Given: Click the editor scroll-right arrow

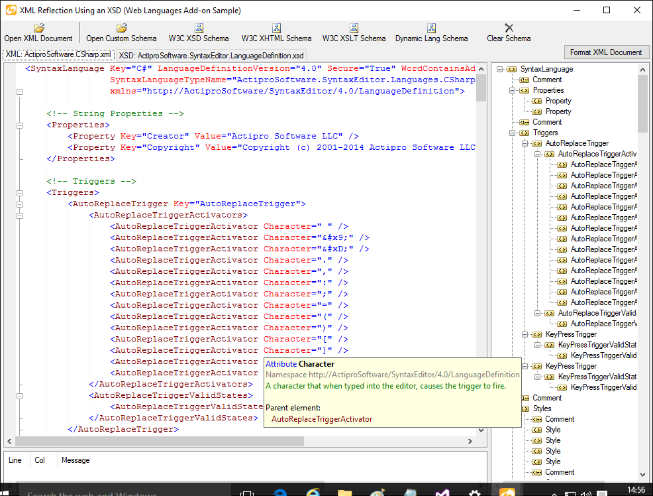Looking at the screenshot, I should 470,441.
